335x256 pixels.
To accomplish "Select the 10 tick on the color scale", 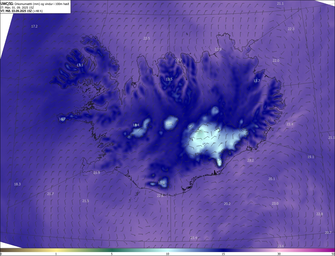I will click(x=167, y=254).
